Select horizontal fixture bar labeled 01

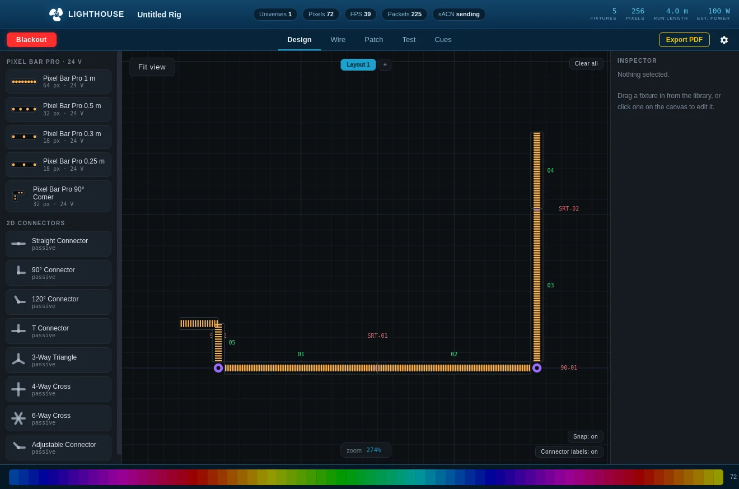tap(301, 368)
